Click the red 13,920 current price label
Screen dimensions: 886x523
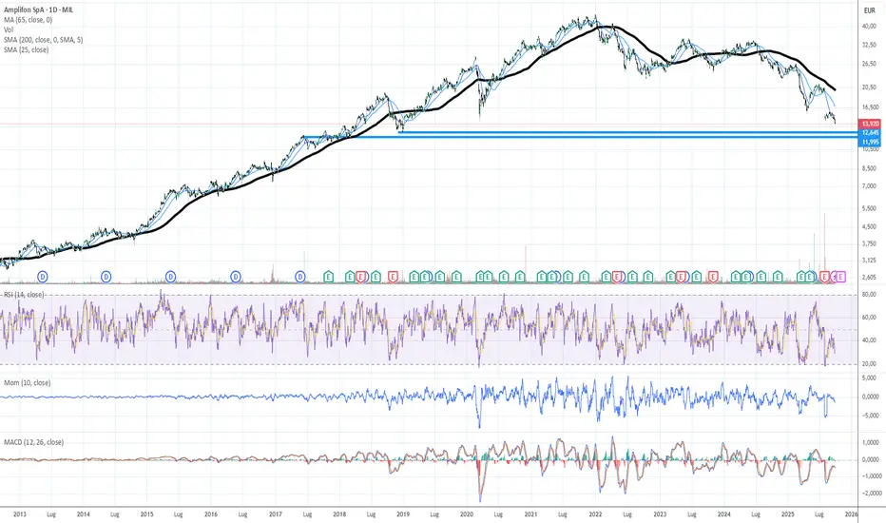coord(870,124)
